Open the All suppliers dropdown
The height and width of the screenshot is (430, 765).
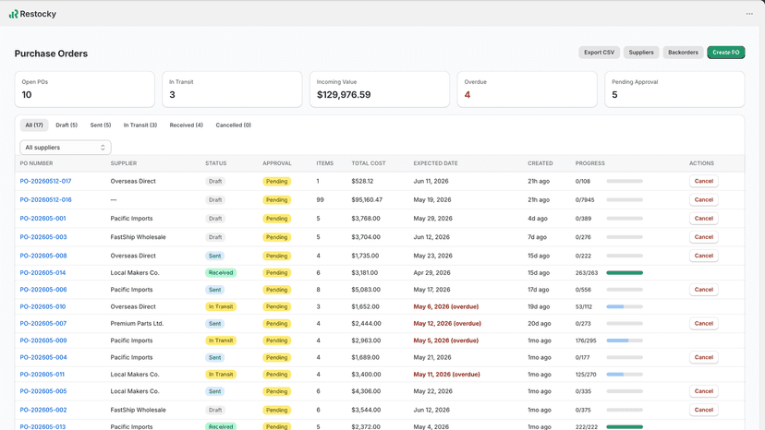click(66, 148)
